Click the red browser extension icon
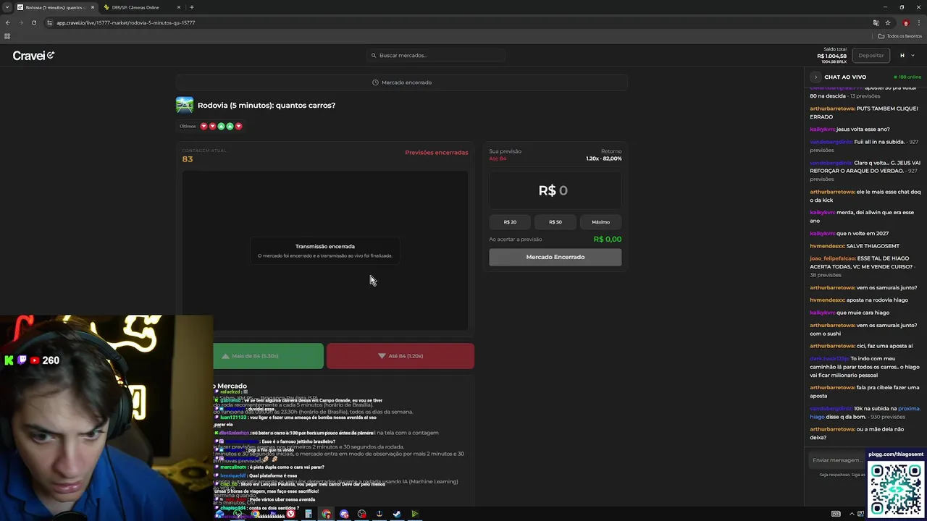Screen dimensions: 927x521 tap(905, 22)
